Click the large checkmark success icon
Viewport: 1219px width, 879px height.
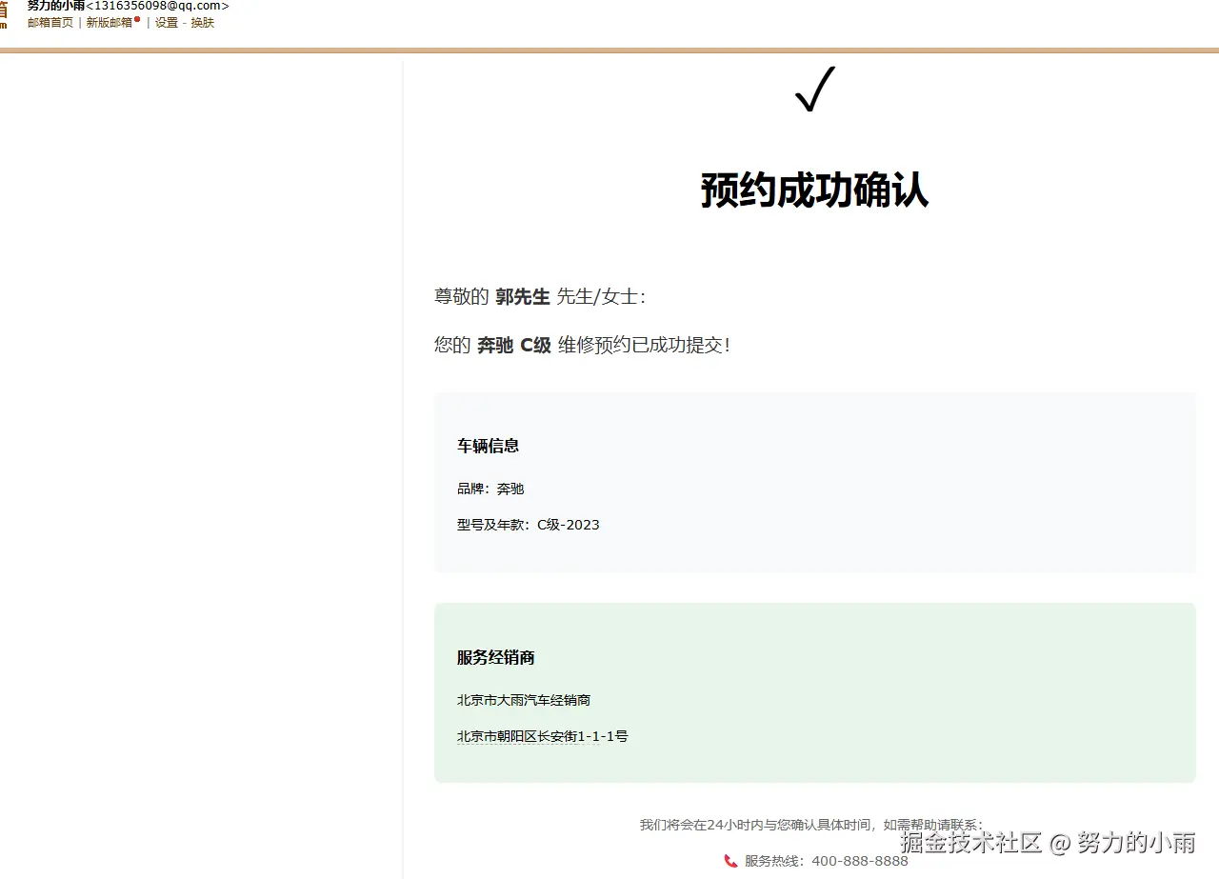coord(815,89)
